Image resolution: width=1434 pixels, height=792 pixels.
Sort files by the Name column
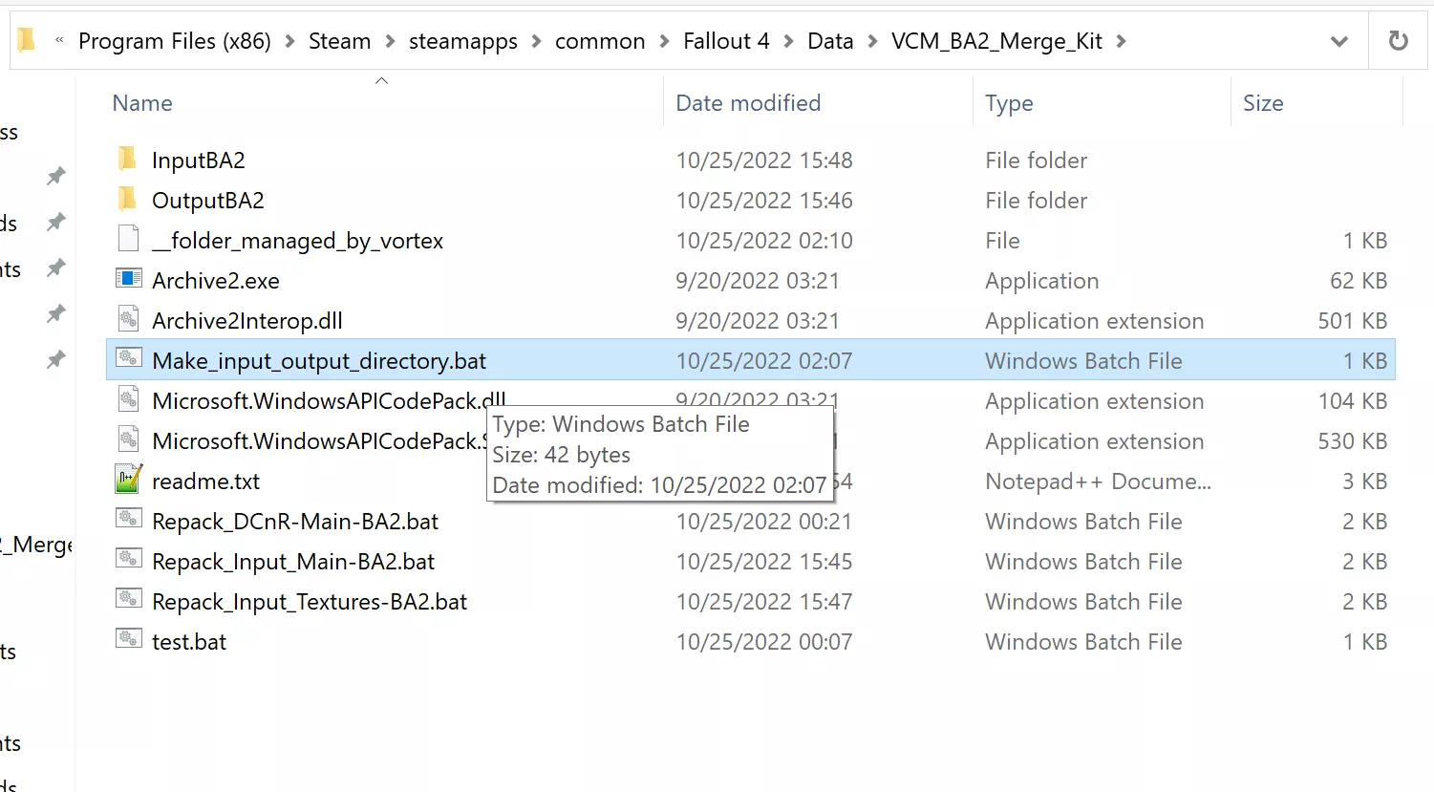(142, 103)
